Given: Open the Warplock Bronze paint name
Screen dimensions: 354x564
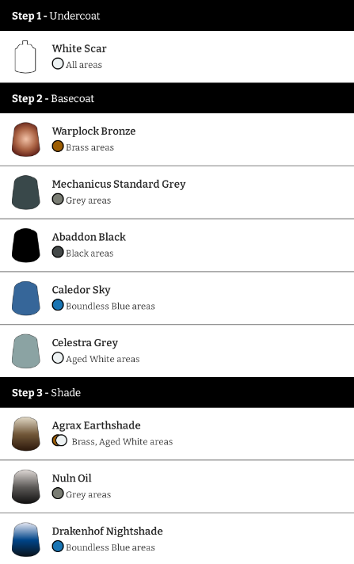Looking at the screenshot, I should tap(94, 131).
